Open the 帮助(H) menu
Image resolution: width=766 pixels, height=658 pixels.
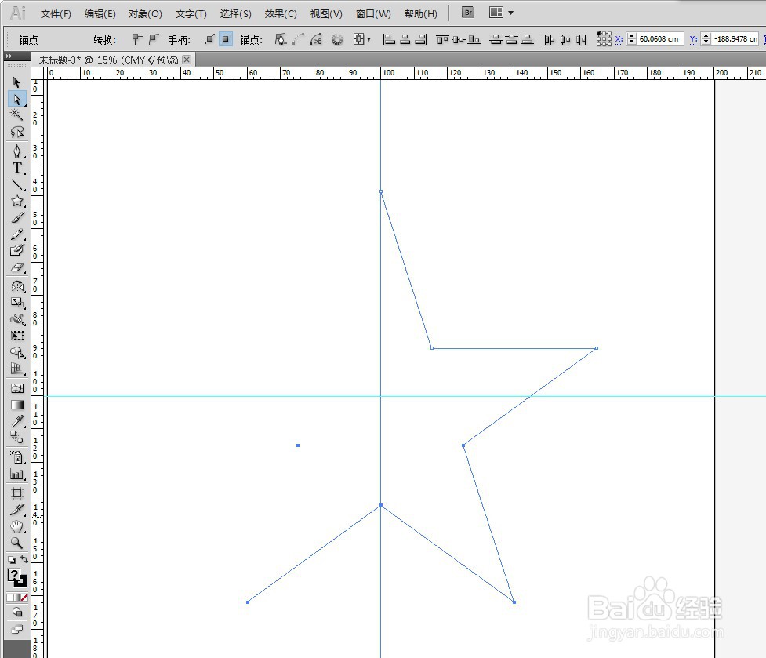click(420, 13)
